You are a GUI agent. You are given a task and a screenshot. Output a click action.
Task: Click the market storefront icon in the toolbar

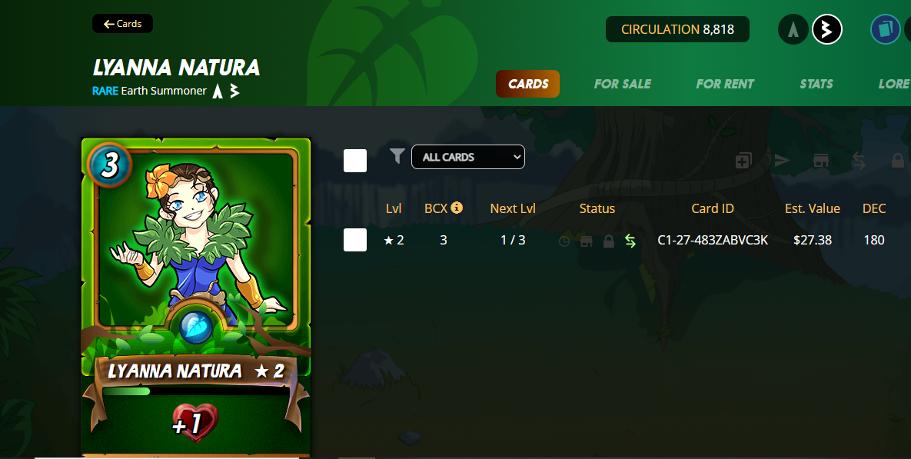click(x=820, y=161)
